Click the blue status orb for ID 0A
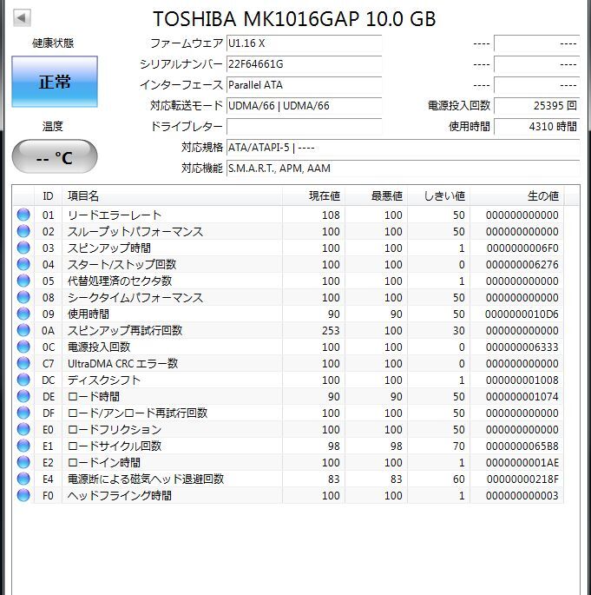This screenshot has height=595, width=591. pyautogui.click(x=23, y=330)
